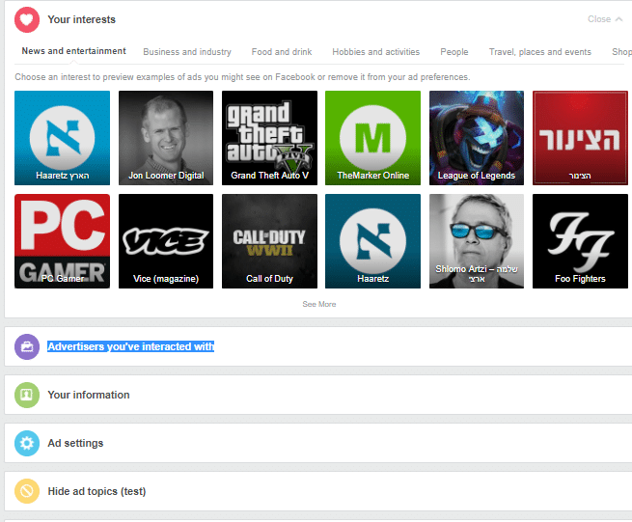The image size is (632, 522).
Task: Select the dark teal Haaretz tile
Action: click(x=372, y=241)
